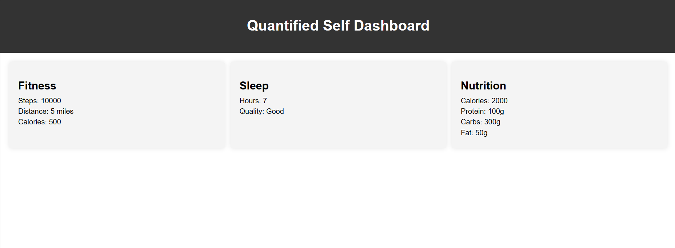
Task: Click the Nutrition card heading
Action: [x=483, y=86]
